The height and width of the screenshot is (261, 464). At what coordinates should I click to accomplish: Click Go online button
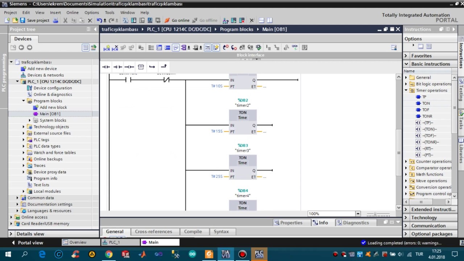tap(177, 20)
